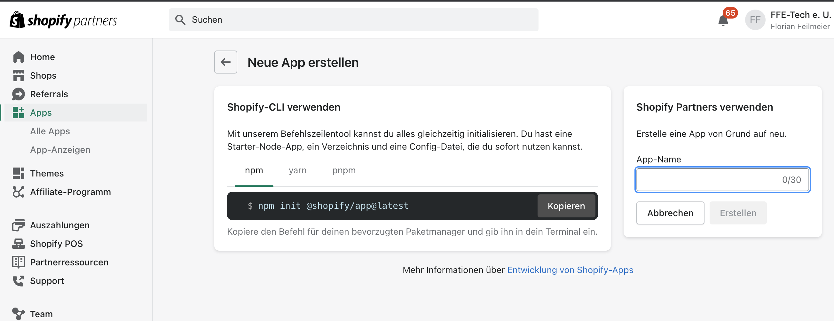834x321 pixels.
Task: Open the FF account avatar menu
Action: point(755,20)
